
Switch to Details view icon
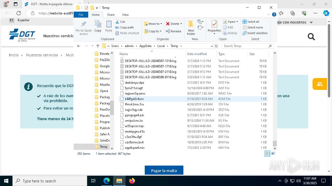267,153
